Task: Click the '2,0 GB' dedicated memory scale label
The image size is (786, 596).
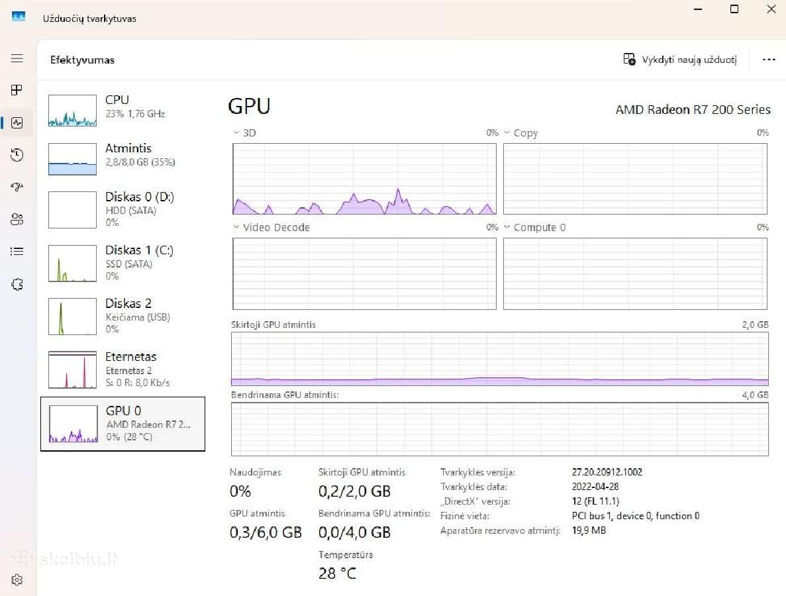Action: pyautogui.click(x=755, y=324)
